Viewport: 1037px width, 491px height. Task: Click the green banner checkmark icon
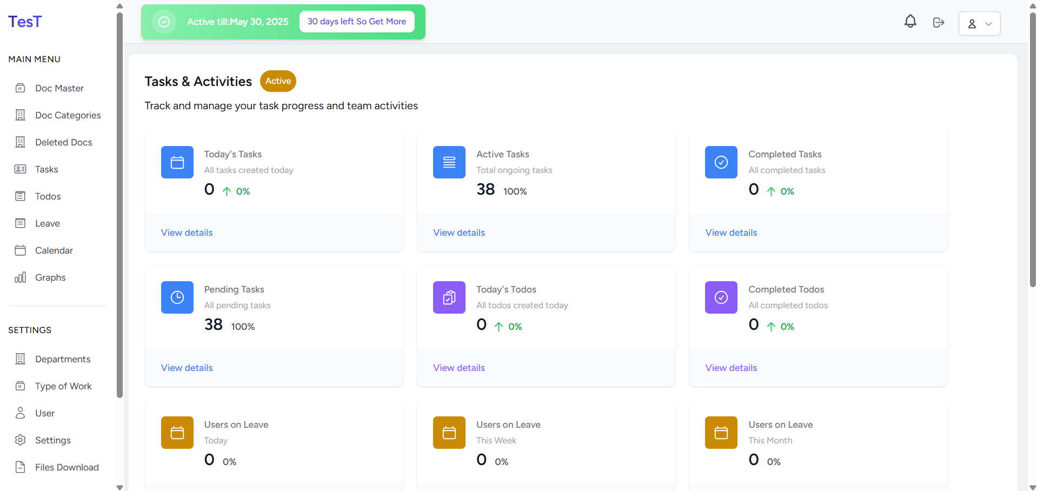[x=164, y=22]
